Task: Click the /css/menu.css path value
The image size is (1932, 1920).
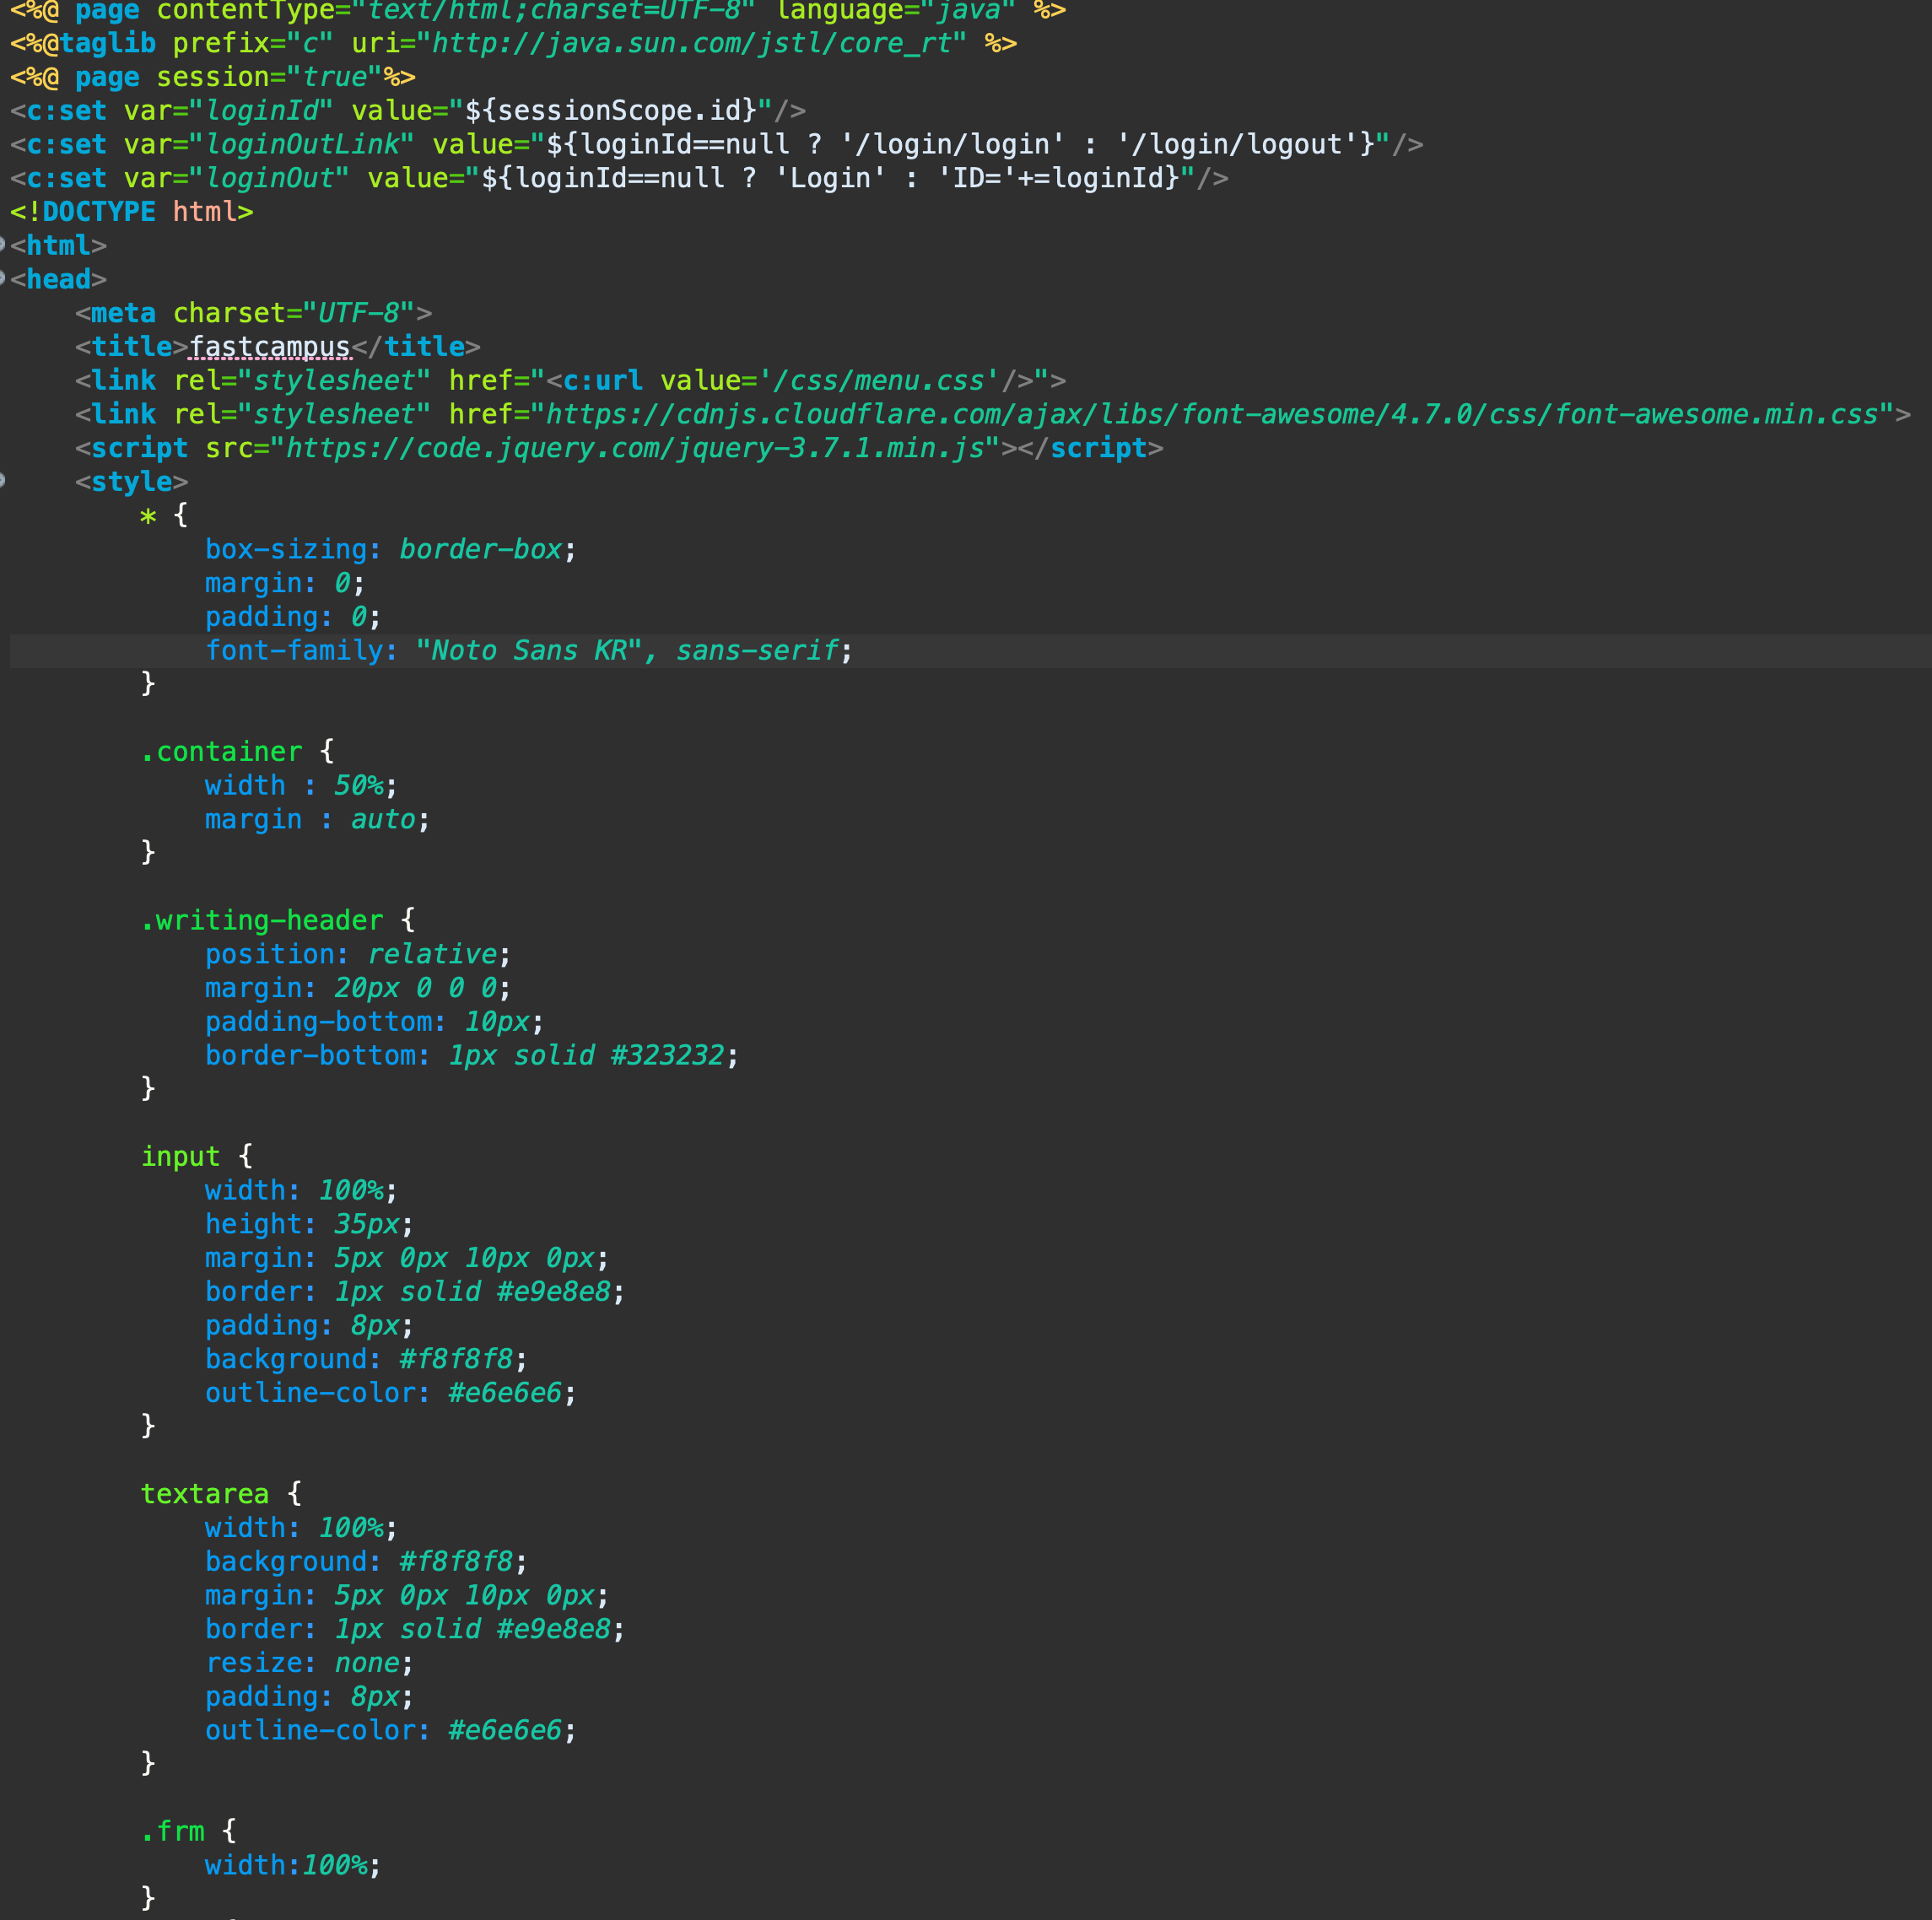Action: 879,381
